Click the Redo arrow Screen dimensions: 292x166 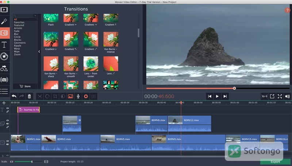[x=22, y=96]
